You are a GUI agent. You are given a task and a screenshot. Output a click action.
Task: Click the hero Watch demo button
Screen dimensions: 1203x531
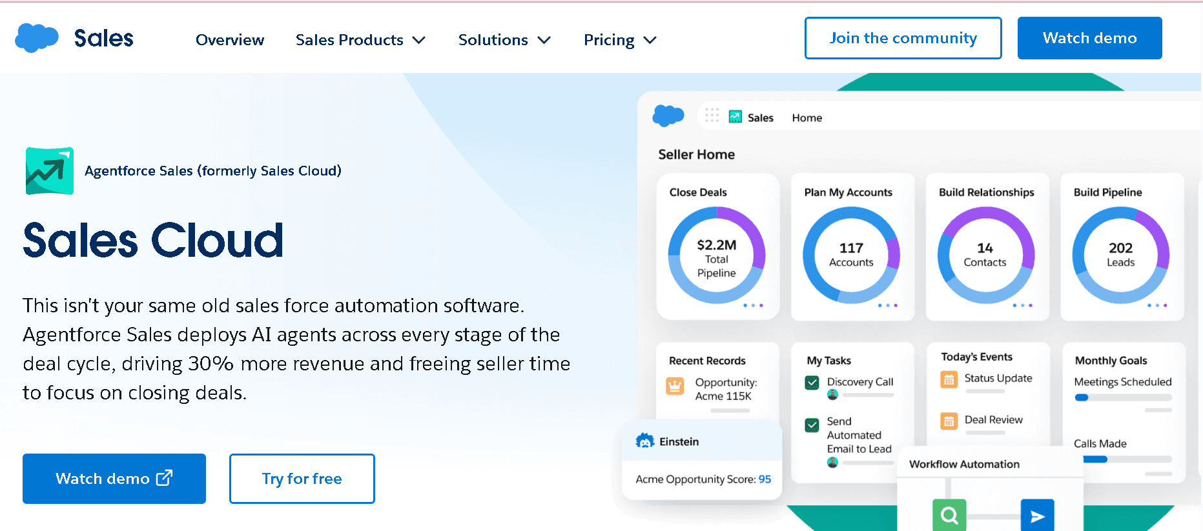114,479
